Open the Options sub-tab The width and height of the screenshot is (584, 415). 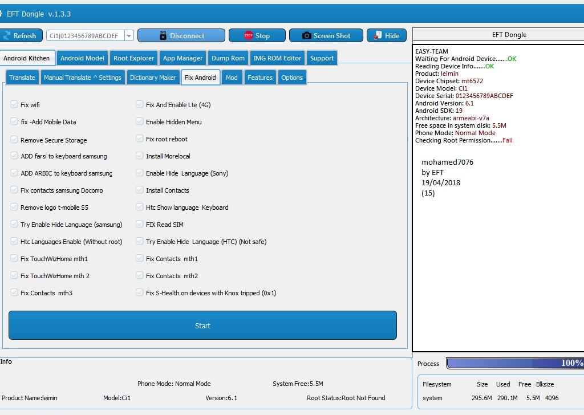[x=292, y=78]
